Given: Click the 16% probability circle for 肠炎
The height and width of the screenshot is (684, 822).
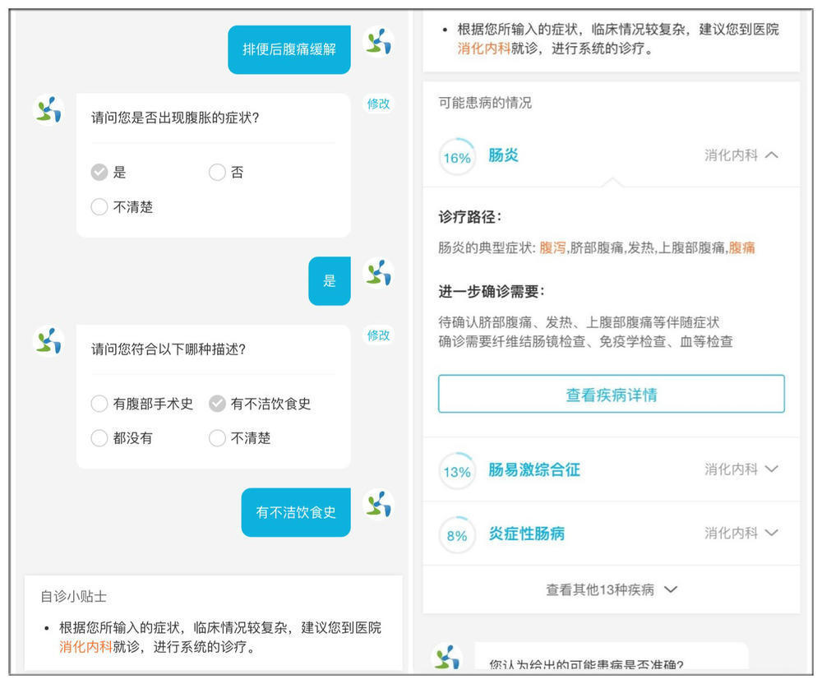Looking at the screenshot, I should 456,155.
